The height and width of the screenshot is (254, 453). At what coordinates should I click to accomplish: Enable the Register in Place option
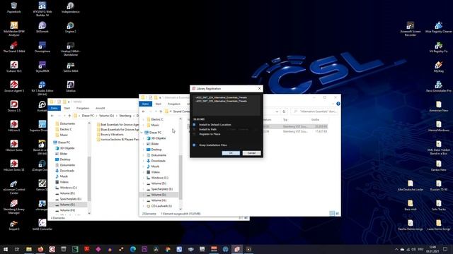pos(194,134)
